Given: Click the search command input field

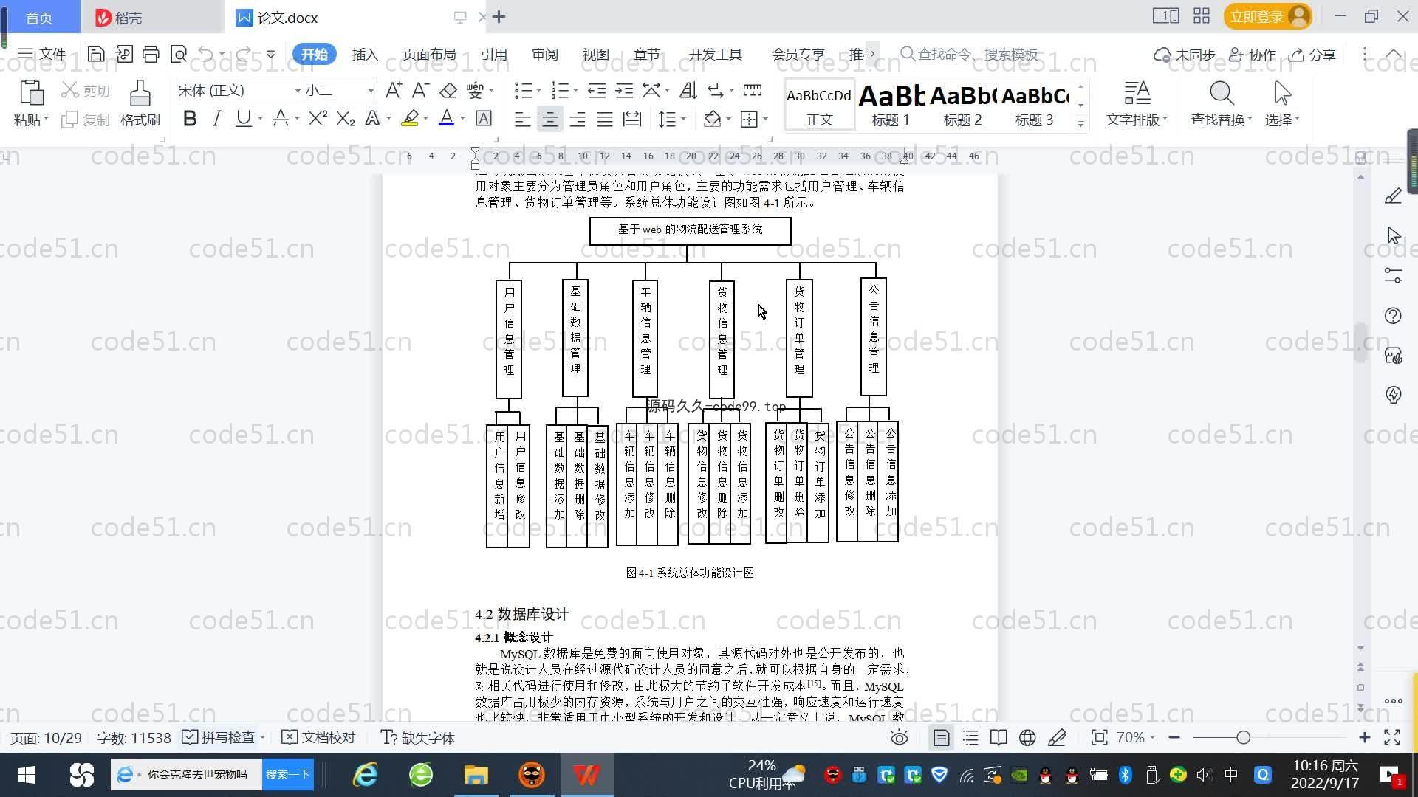Looking at the screenshot, I should pyautogui.click(x=969, y=54).
